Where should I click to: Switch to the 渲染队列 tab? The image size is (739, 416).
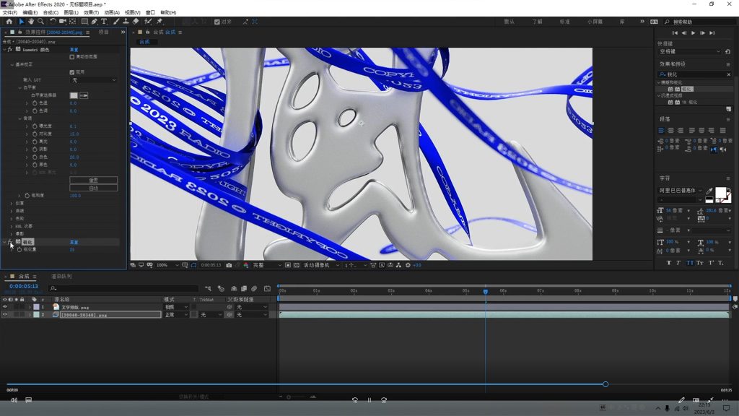click(x=61, y=276)
